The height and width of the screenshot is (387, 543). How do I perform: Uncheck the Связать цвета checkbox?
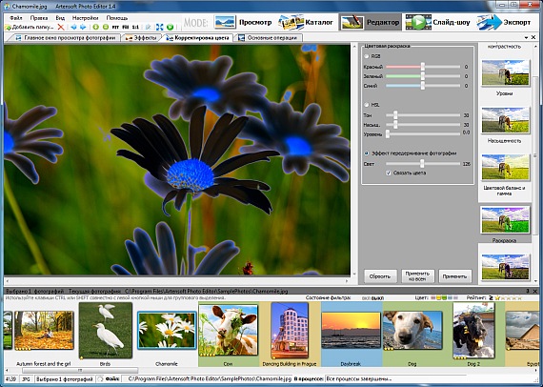389,173
